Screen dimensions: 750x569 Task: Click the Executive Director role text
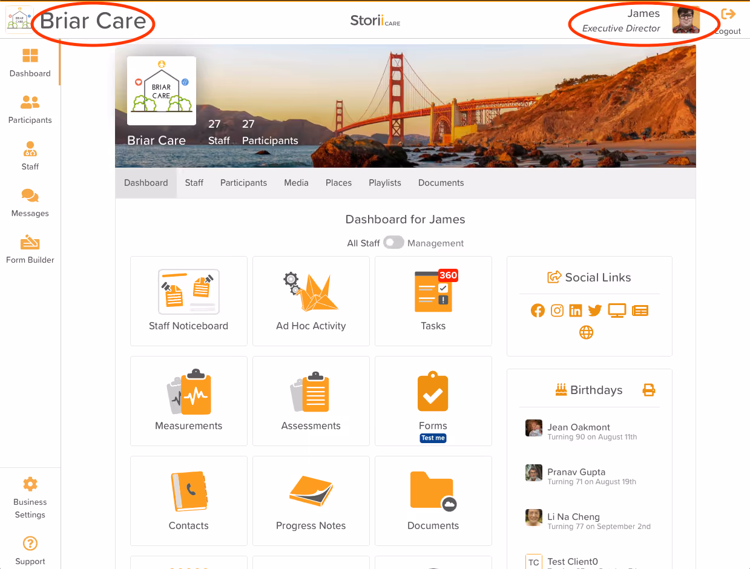621,28
